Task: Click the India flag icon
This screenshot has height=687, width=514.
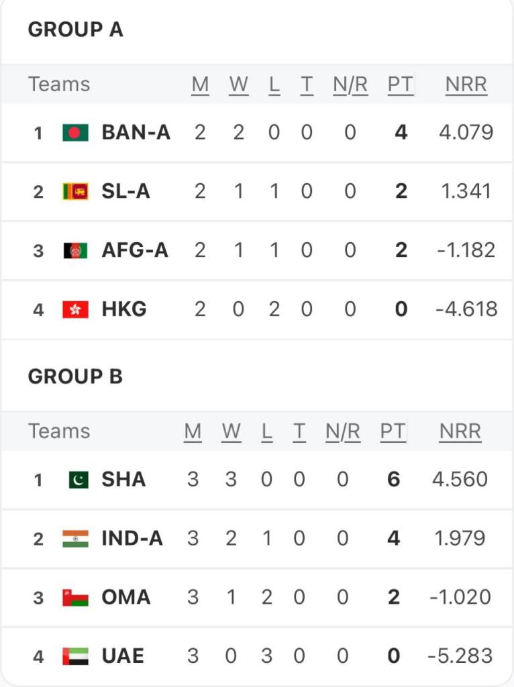Action: (75, 539)
